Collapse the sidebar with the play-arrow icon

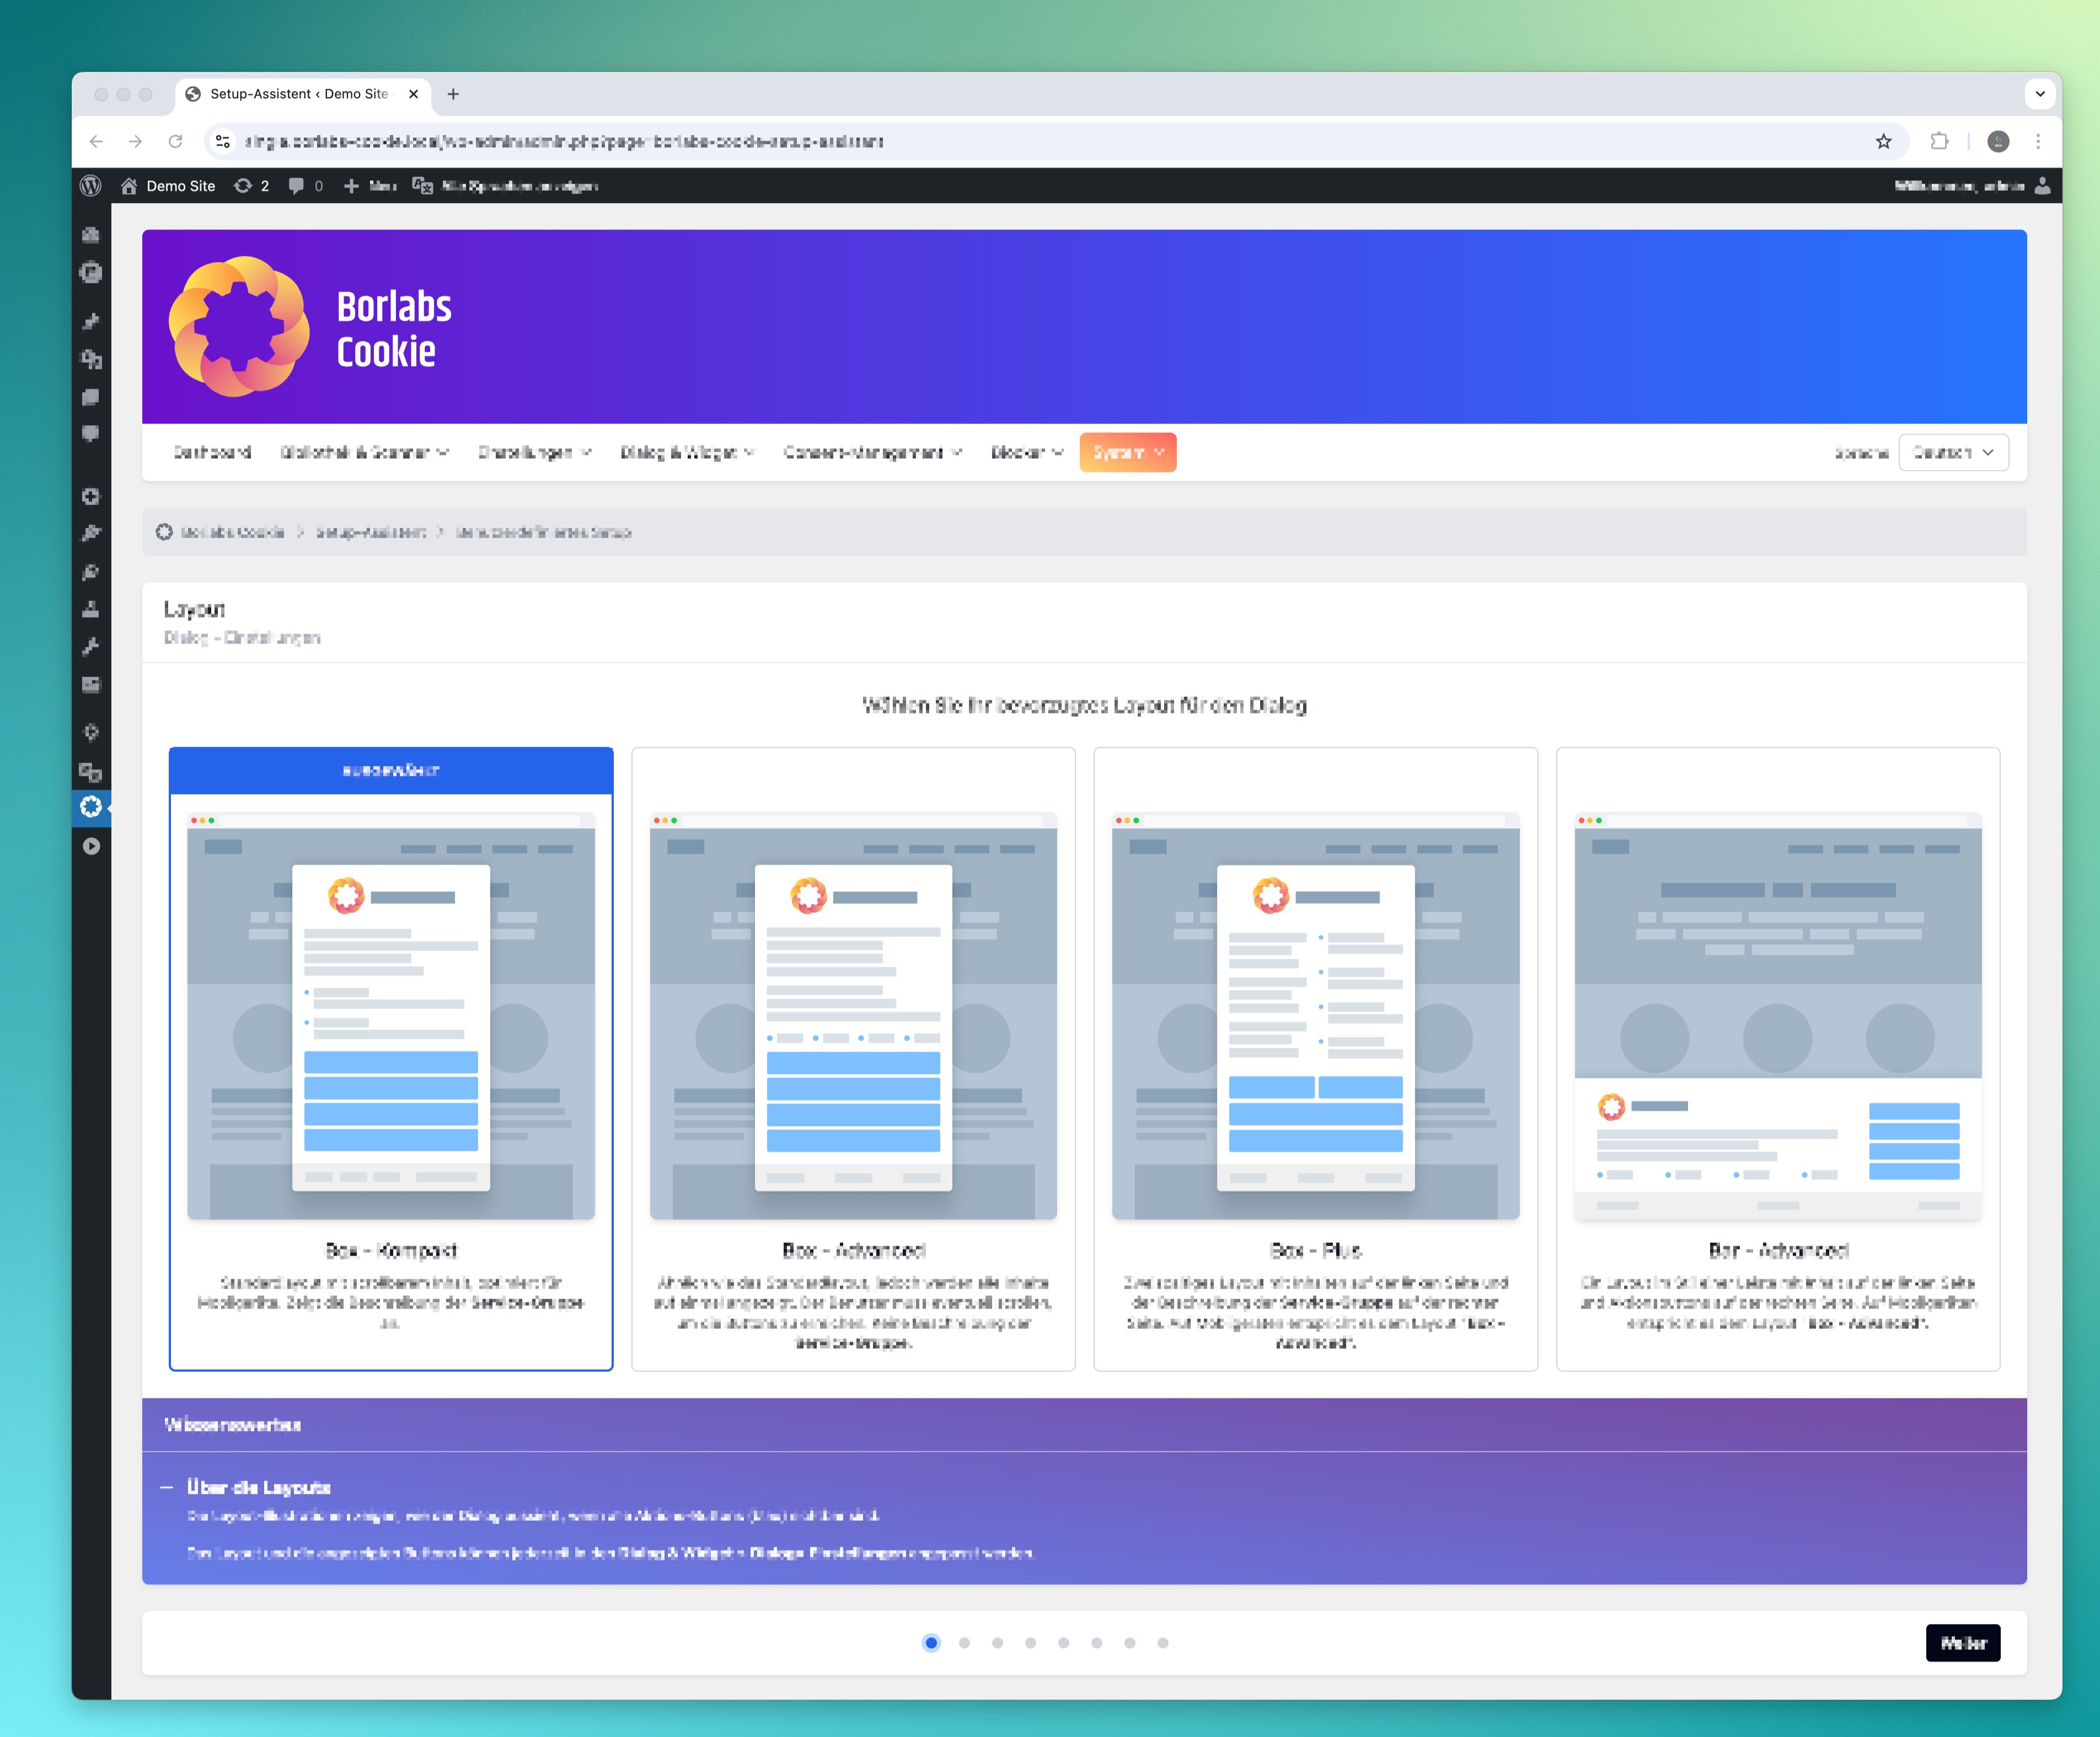(x=91, y=846)
